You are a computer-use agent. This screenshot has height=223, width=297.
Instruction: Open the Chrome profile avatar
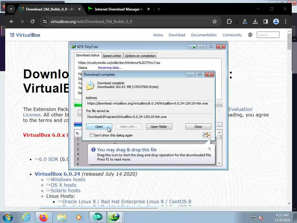click(x=276, y=21)
